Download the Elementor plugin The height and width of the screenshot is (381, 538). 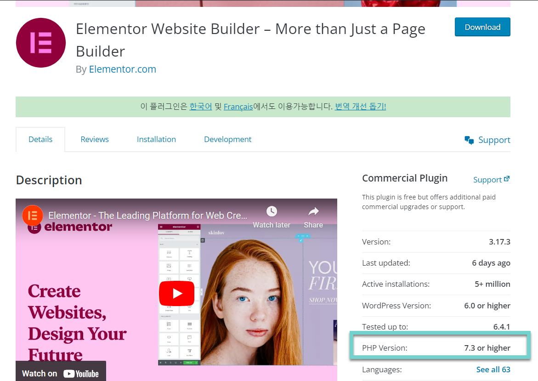(482, 27)
